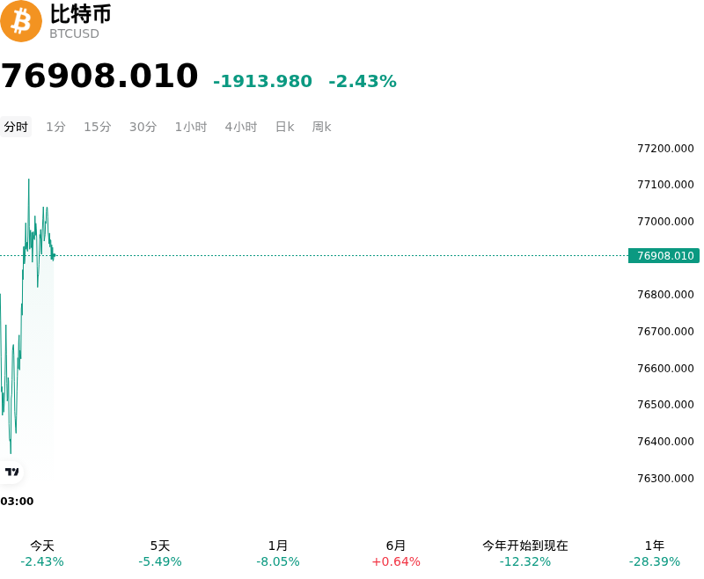Image resolution: width=704 pixels, height=579 pixels.
Task: Switch to the 15分 interval tab
Action: (x=98, y=127)
